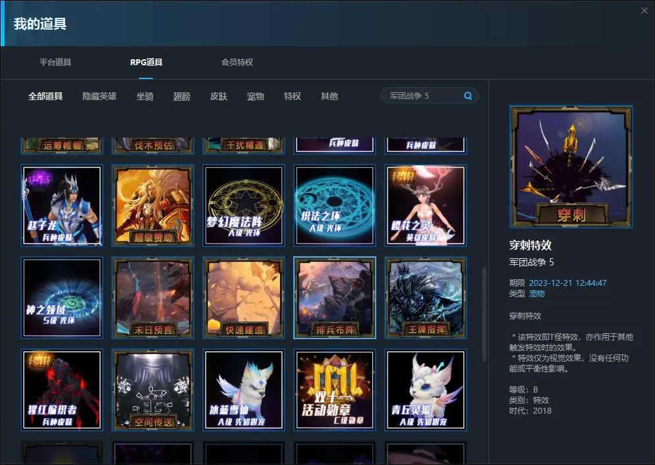Select the partially visible 伐木预估 item
The image size is (655, 465).
[153, 146]
